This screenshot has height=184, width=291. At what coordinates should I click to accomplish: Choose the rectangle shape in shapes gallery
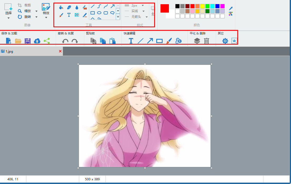point(93,13)
